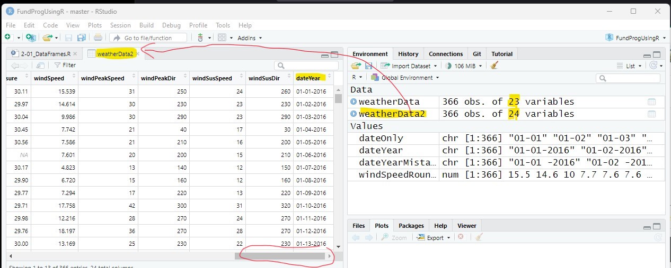Sort by the windPeakDir column header
The image size is (671, 268).
click(164, 78)
